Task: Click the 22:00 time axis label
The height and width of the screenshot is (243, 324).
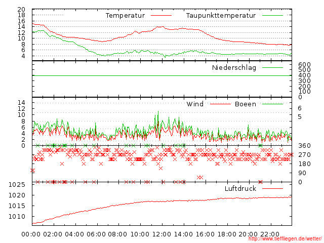Action: (x=270, y=234)
